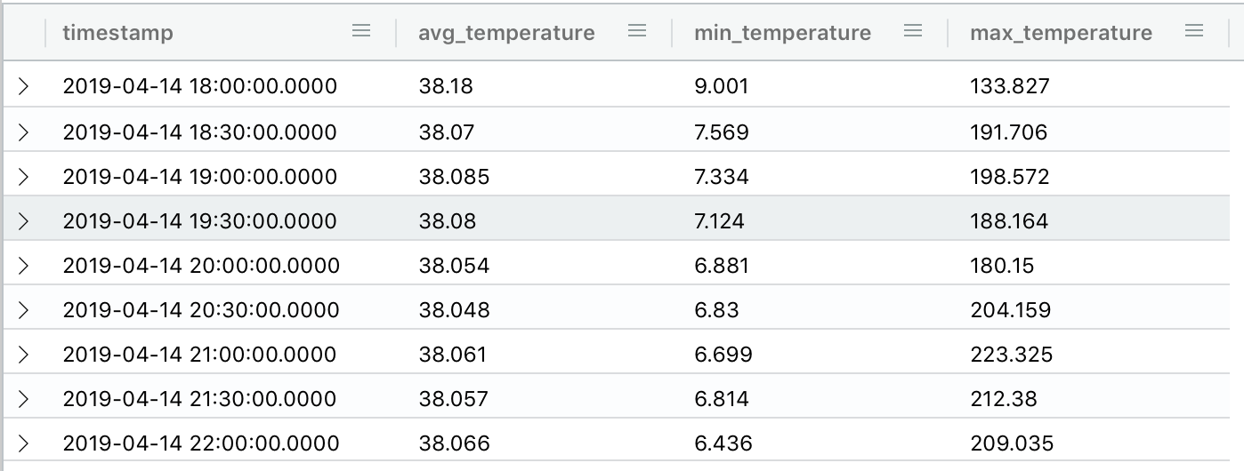Screen dimensions: 1244x471
Task: Select the min_temperature cell 9.001
Action: coord(722,86)
